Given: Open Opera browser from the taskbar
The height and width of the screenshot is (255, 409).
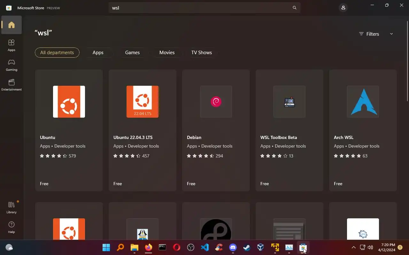Looking at the screenshot, I should [177, 247].
